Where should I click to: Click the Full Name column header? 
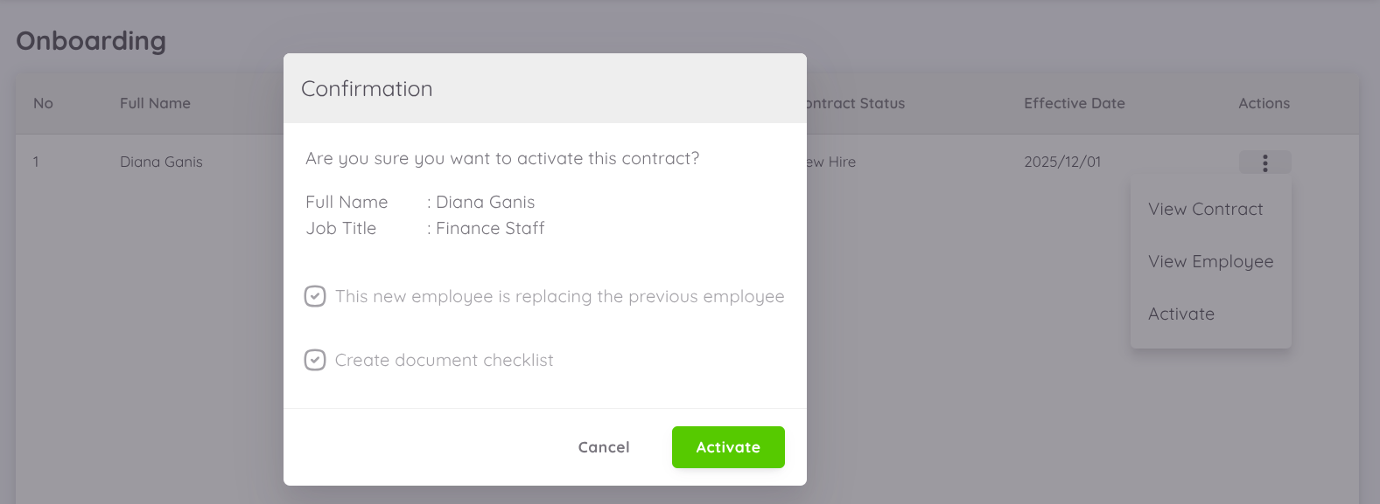pos(155,103)
